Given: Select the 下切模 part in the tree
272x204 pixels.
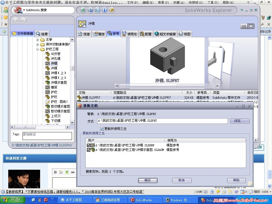Looking at the screenshot, I should (53, 121).
